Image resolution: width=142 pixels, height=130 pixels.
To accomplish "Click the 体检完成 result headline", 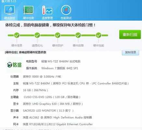I will point(50,25).
